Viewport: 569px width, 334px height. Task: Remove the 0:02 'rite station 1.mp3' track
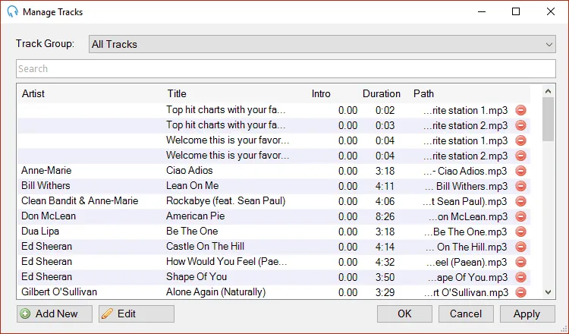pos(520,110)
